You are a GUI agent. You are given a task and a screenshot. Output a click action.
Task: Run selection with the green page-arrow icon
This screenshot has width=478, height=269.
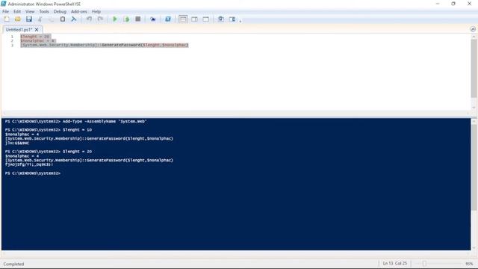[126, 19]
